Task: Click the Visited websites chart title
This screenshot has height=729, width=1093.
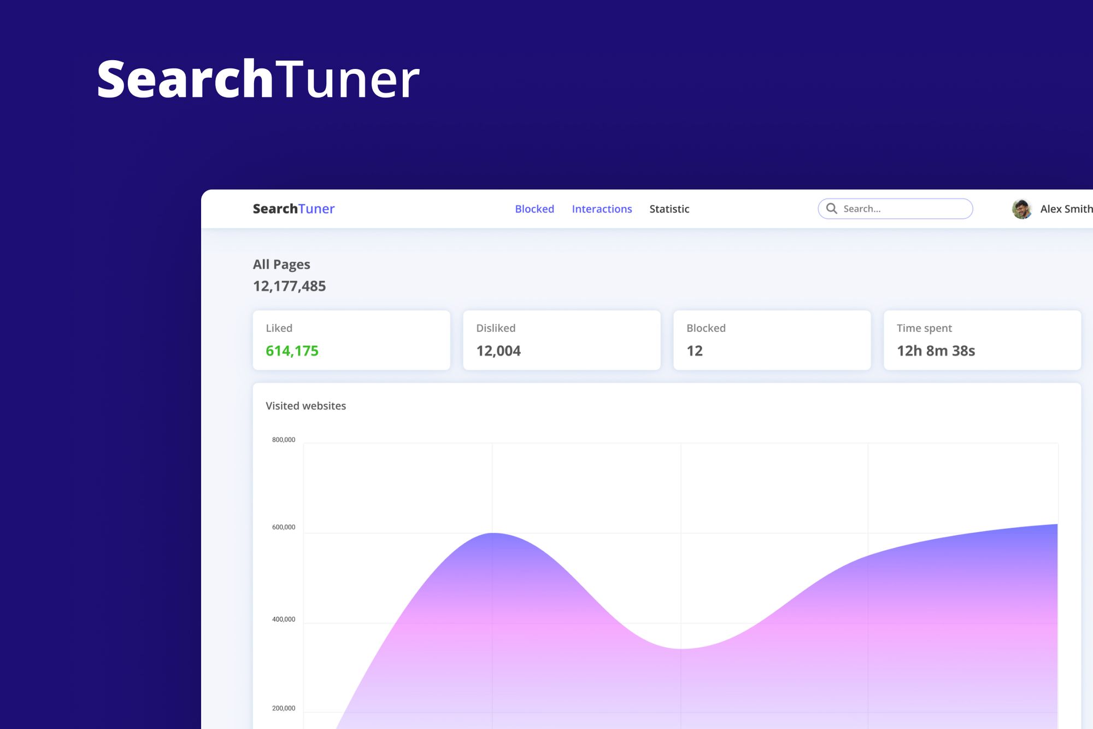Action: (305, 406)
